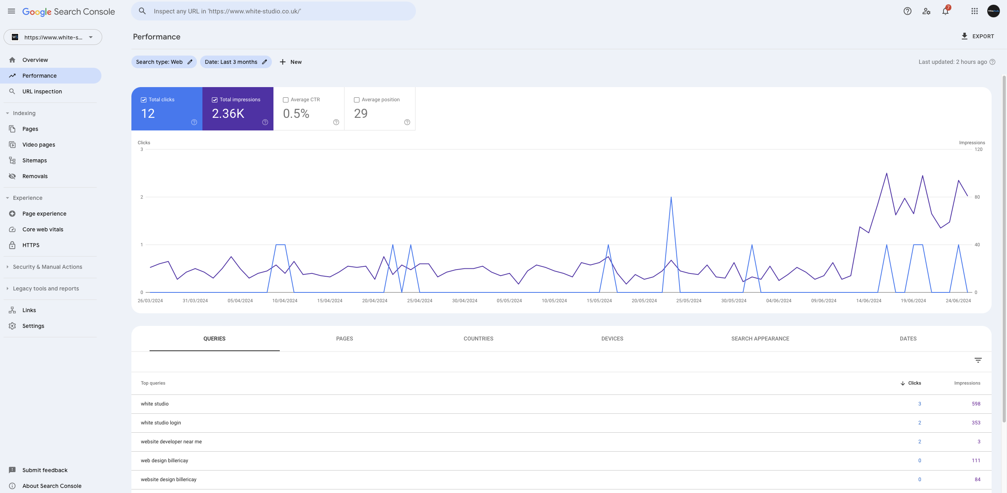Click the white studio query link

tap(153, 404)
